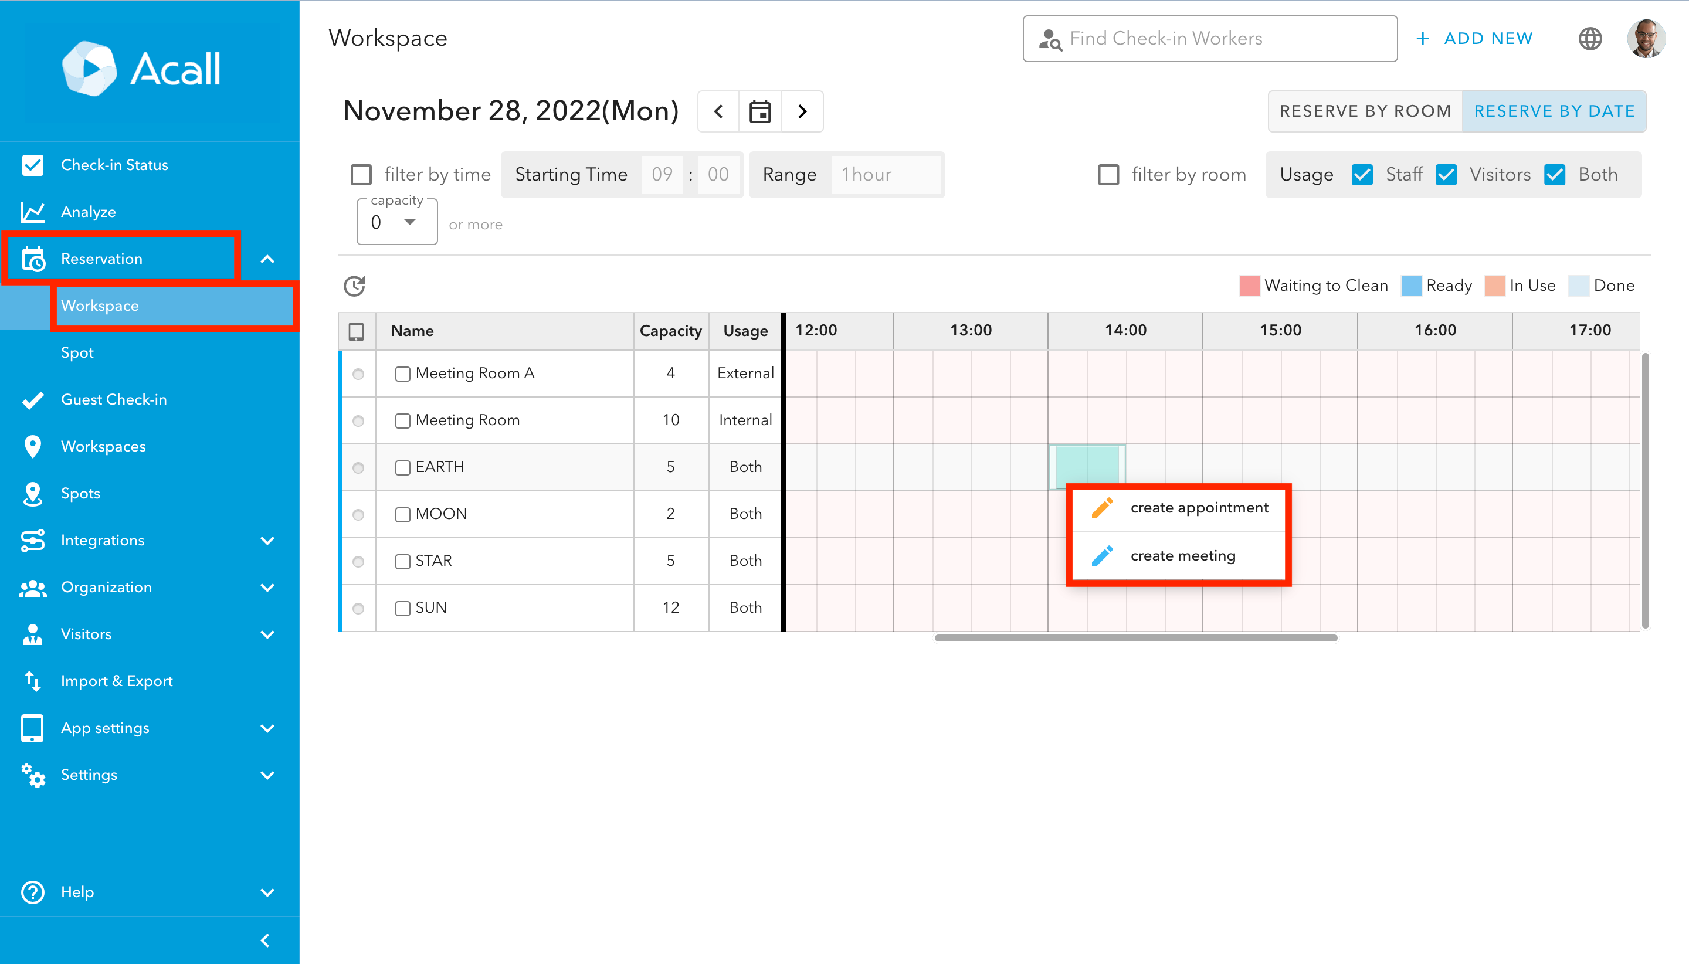Check the EARTH room checkbox
Screen dimensions: 1689x964
click(x=402, y=467)
